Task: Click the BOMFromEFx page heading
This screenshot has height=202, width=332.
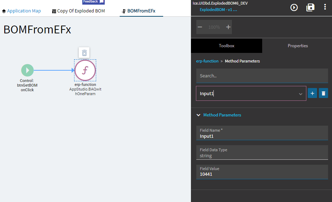Action: [x=37, y=29]
